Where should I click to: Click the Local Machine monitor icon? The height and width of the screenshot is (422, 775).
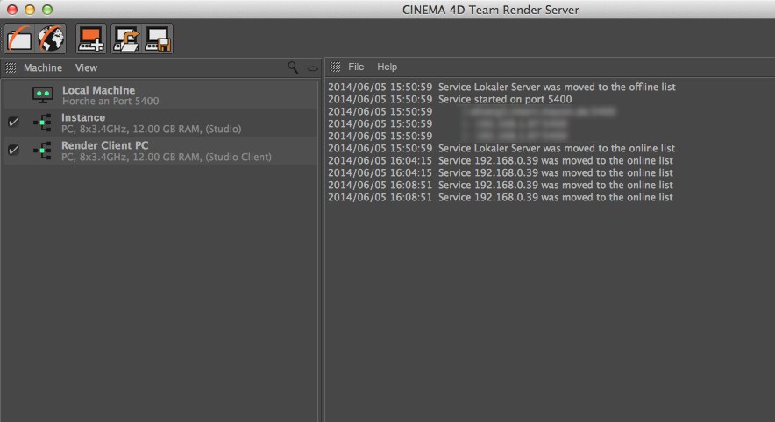point(42,95)
